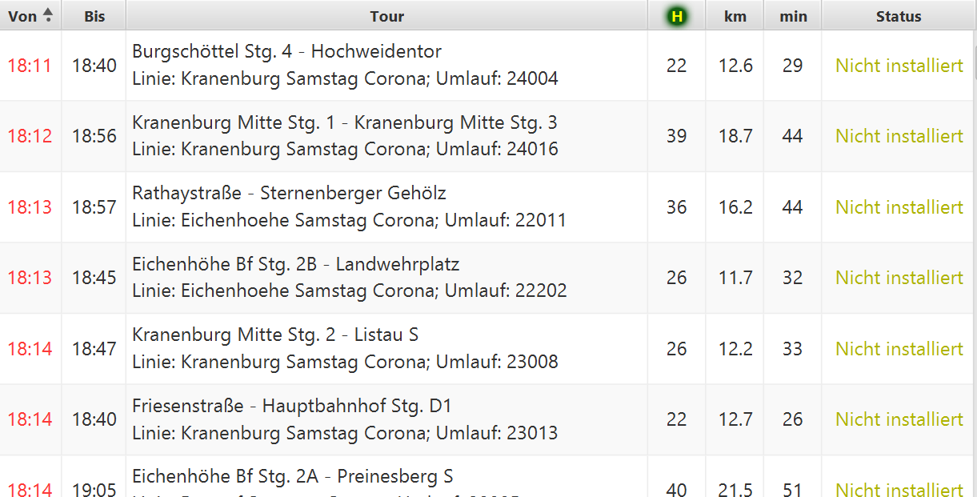Click the 18:56 end time cell

(94, 136)
